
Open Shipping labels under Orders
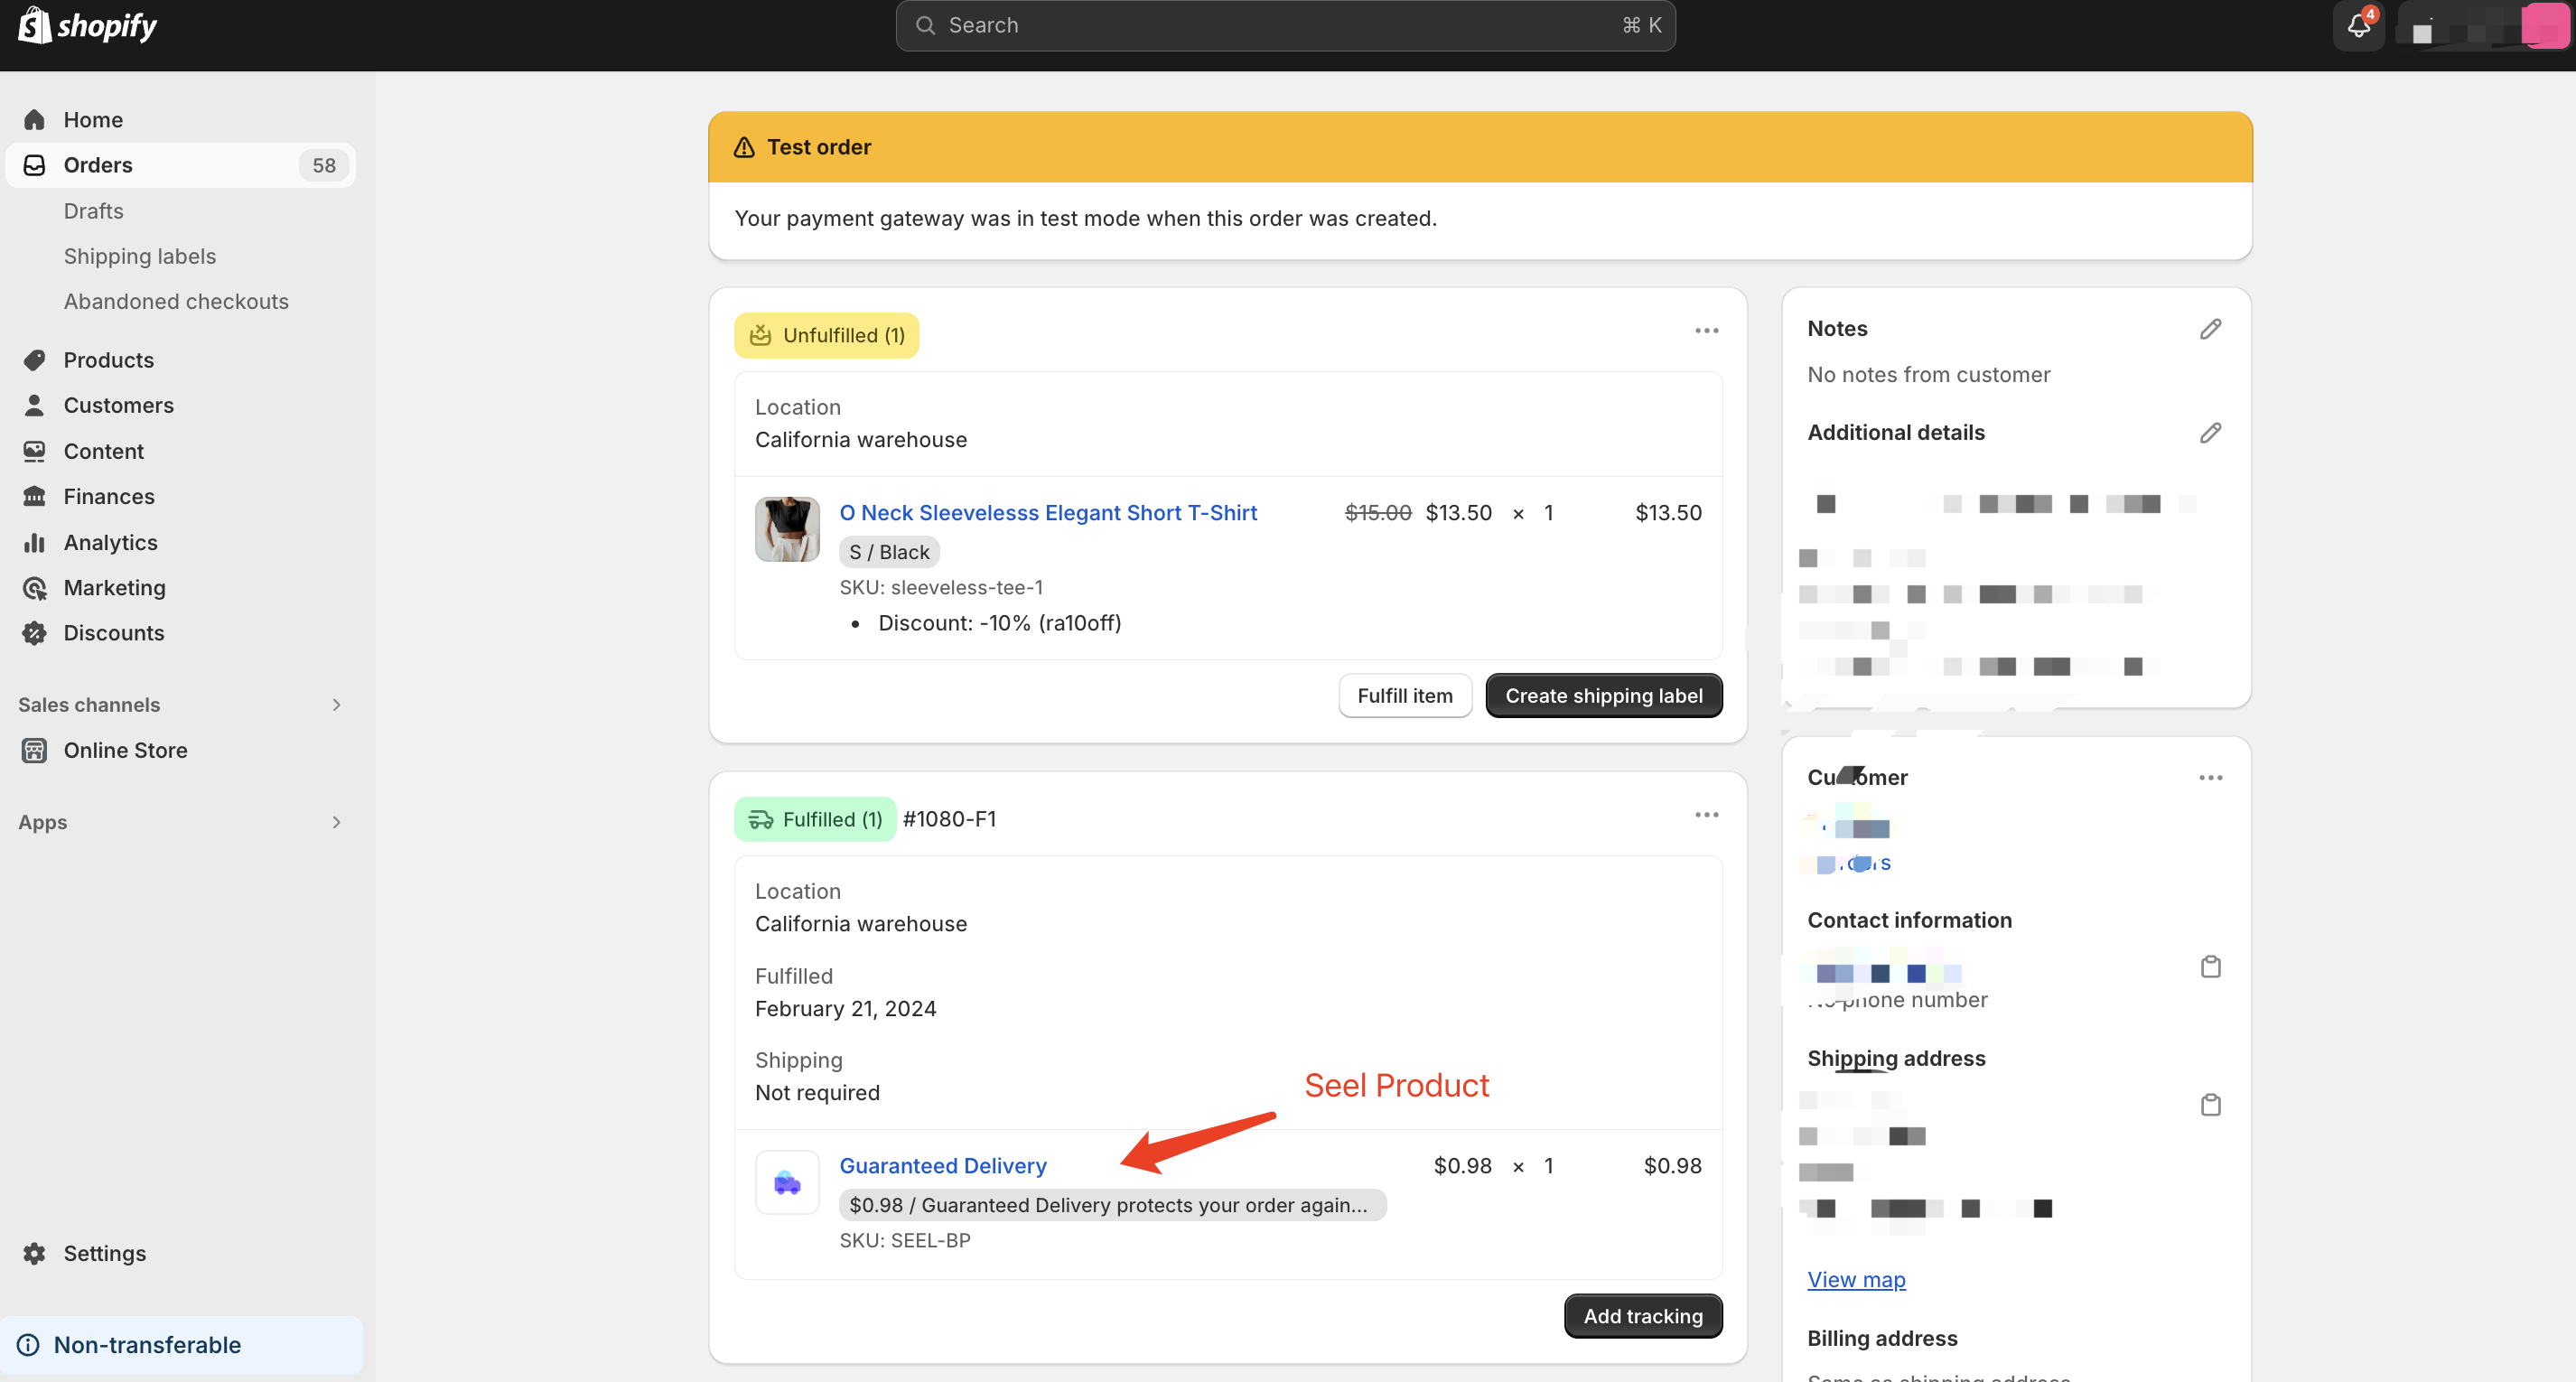pyautogui.click(x=140, y=256)
